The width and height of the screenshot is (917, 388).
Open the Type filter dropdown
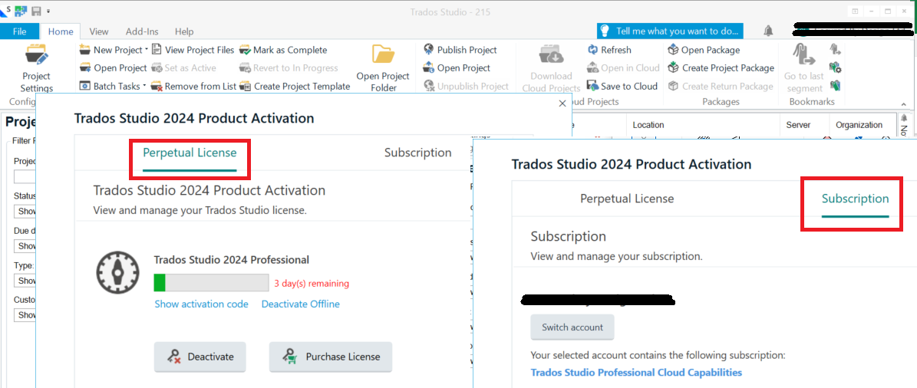click(x=25, y=281)
